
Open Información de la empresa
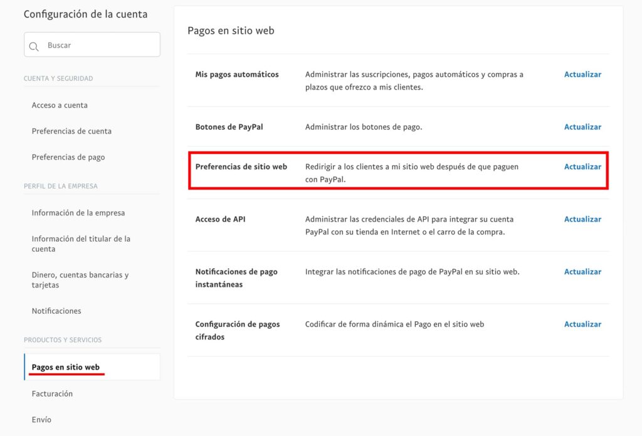[78, 213]
